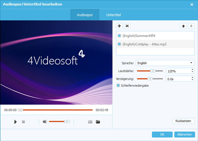
Task: Confirm with the OK button
Action: pyautogui.click(x=162, y=135)
